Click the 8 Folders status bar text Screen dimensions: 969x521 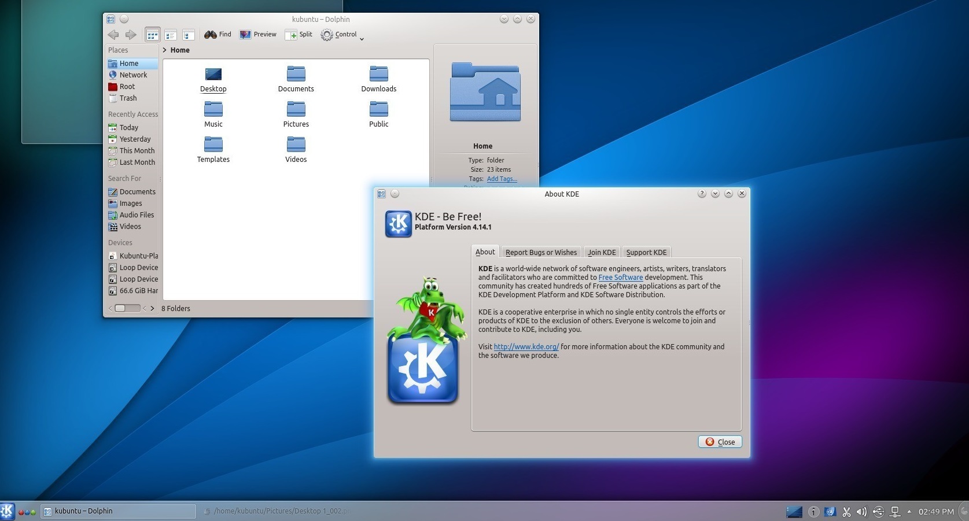176,309
